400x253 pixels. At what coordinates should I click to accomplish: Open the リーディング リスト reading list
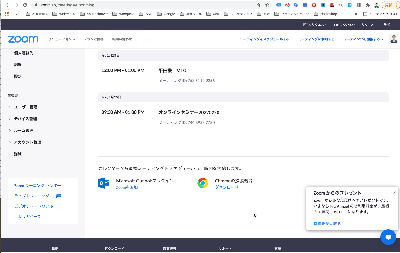tap(381, 14)
